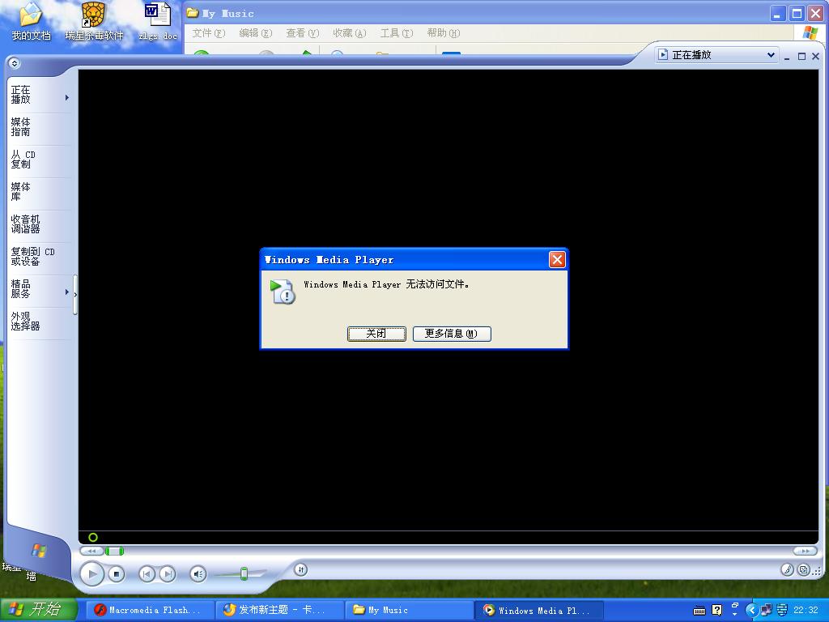The image size is (829, 622).
Task: Click the volume slider handle
Action: point(244,573)
